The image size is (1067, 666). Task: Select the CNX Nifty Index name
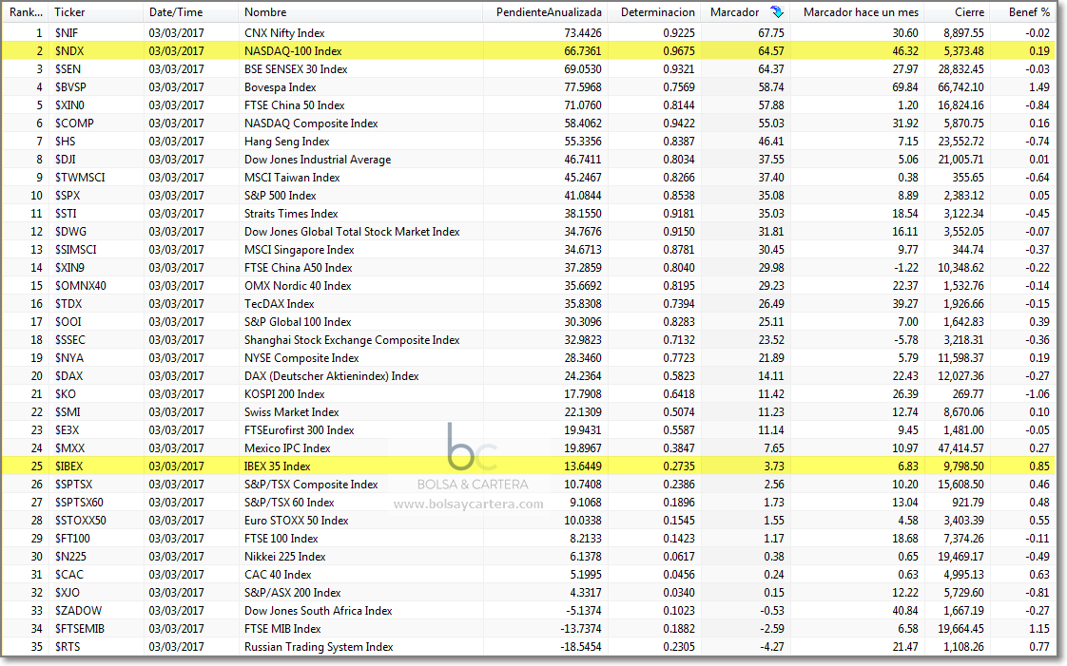pyautogui.click(x=284, y=32)
